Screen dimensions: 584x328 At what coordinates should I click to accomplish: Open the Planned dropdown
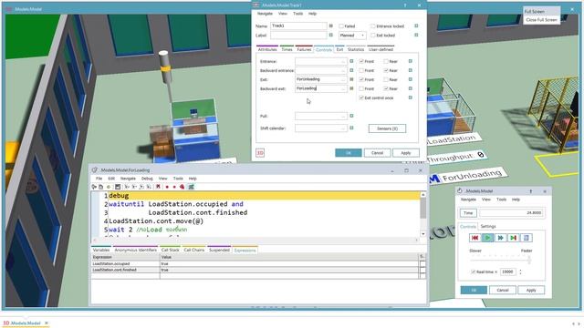click(x=352, y=36)
